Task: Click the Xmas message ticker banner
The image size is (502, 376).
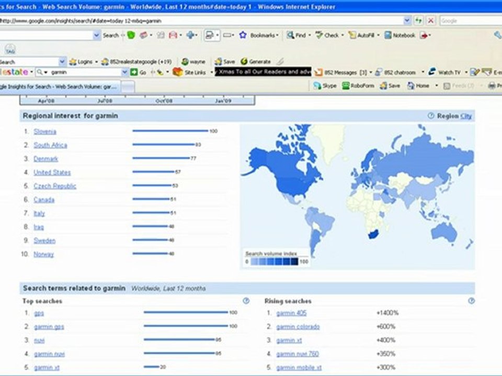Action: pyautogui.click(x=263, y=72)
